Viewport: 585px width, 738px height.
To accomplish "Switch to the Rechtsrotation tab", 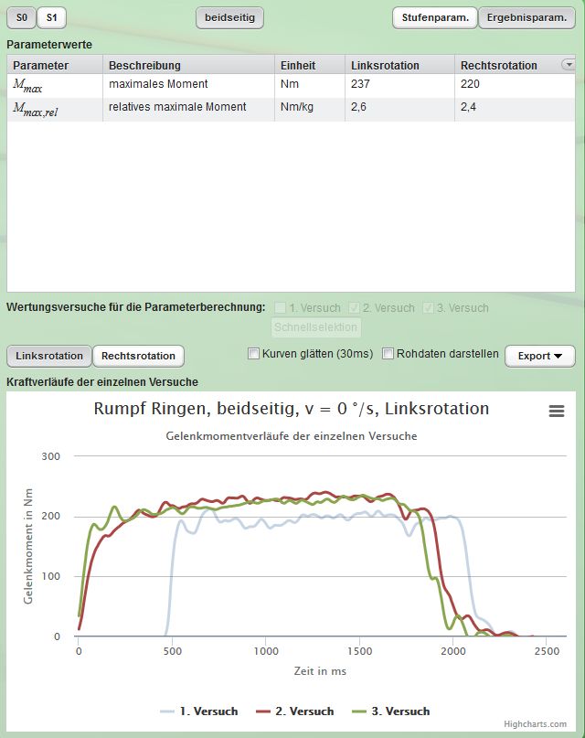I will click(x=139, y=356).
